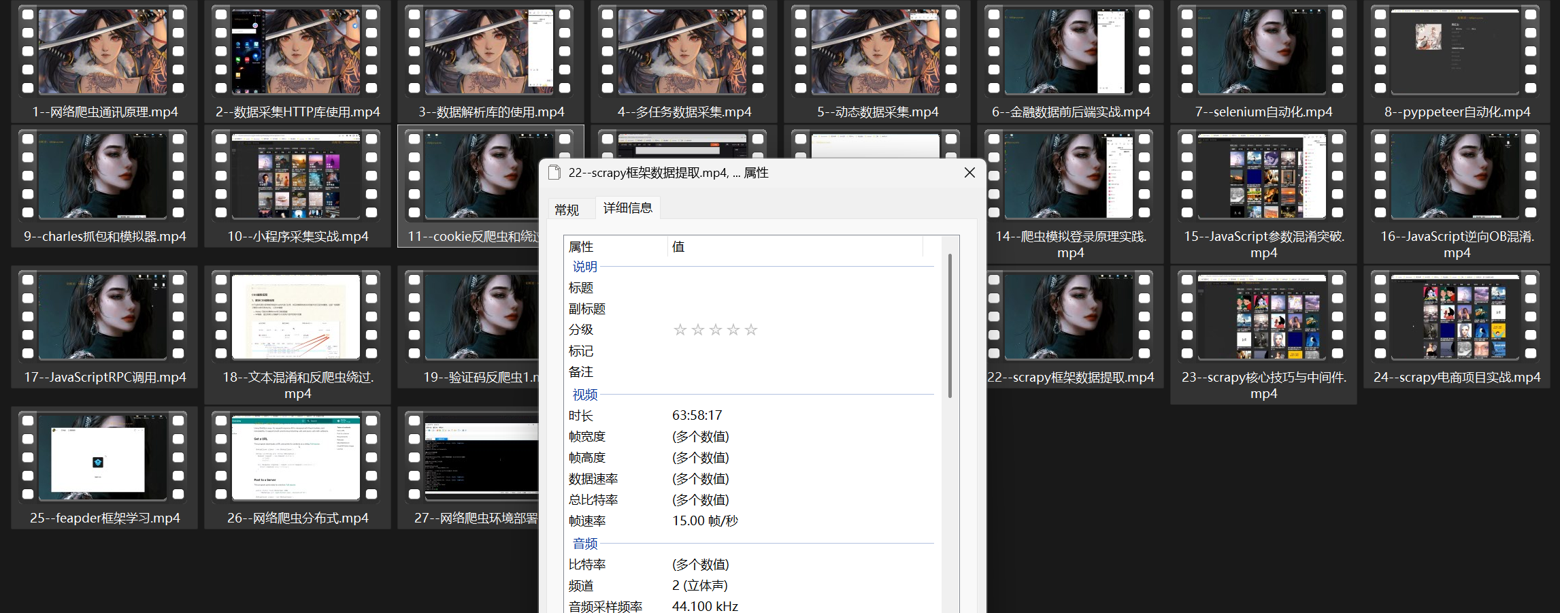Viewport: 1560px width, 613px height.
Task: Click file name 24--scrapy电商项目实战.mp4 label
Action: pyautogui.click(x=1457, y=377)
